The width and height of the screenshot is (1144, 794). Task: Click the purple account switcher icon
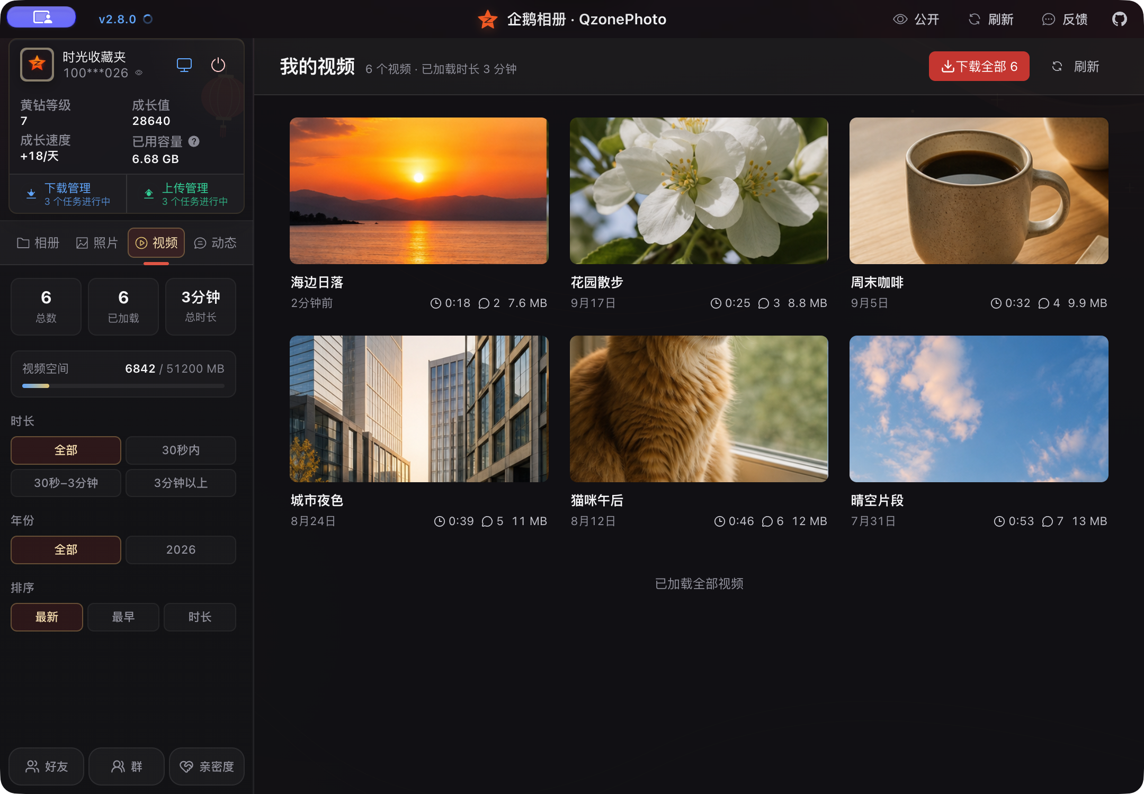42,17
